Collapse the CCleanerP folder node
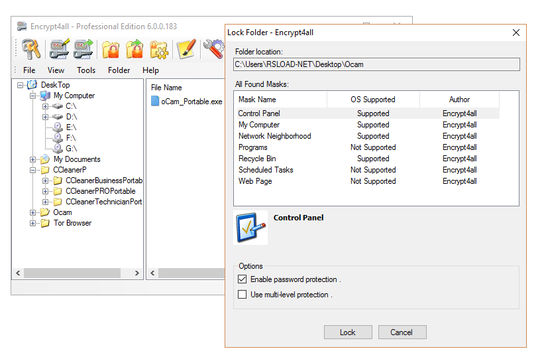This screenshot has width=544, height=363. pyautogui.click(x=32, y=170)
